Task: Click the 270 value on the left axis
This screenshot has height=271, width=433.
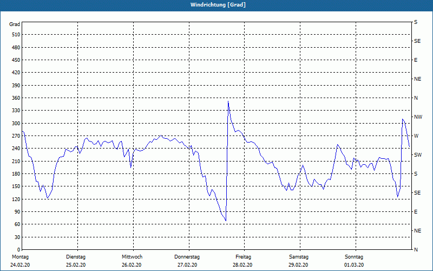Action: click(16, 136)
